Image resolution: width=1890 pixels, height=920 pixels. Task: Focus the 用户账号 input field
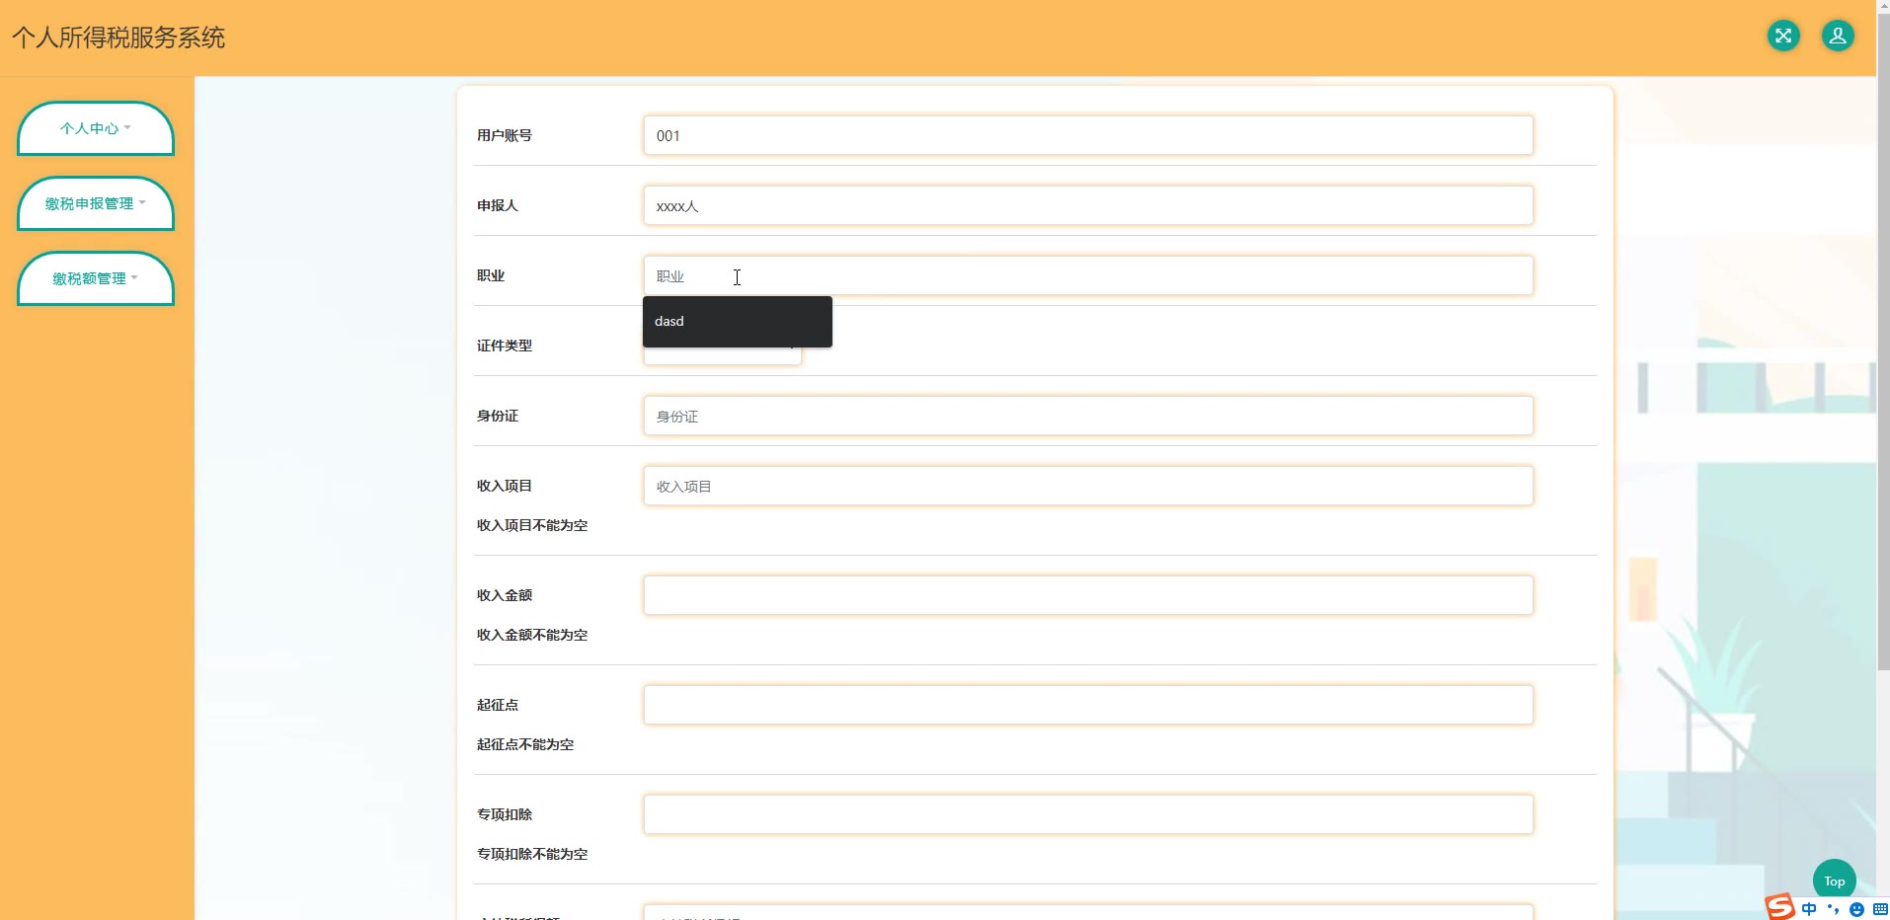1087,136
